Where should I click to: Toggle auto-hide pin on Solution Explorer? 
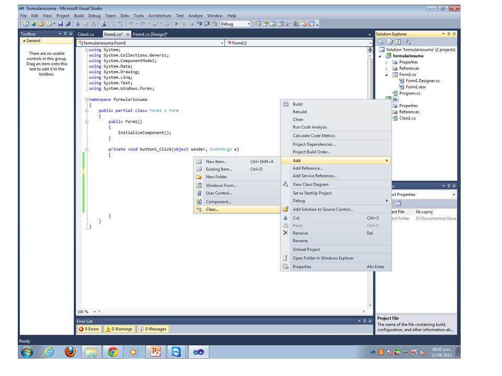(449, 33)
